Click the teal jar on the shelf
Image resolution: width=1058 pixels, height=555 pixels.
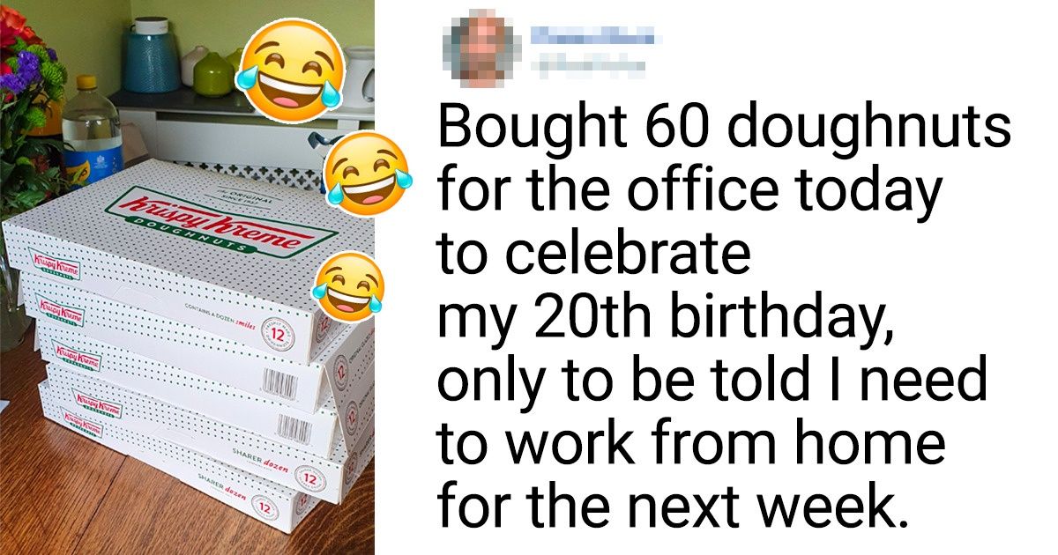[x=152, y=55]
